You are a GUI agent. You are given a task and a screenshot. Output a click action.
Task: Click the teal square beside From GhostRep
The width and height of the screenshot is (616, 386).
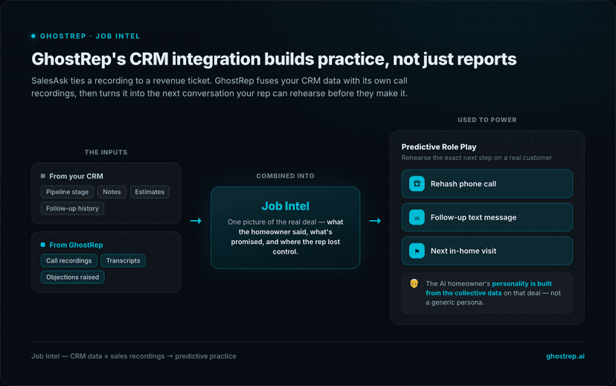pos(43,245)
